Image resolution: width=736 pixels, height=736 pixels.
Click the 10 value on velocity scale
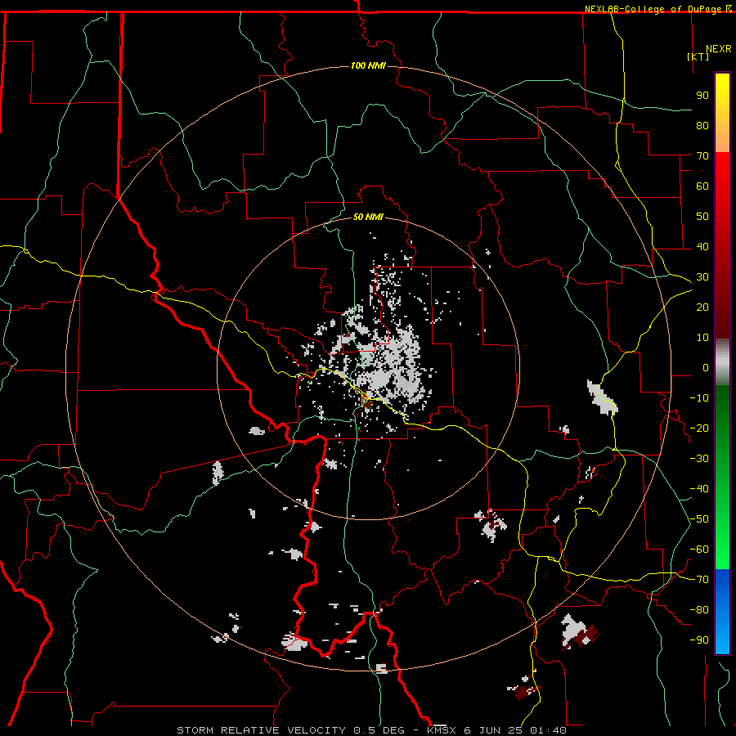click(x=702, y=338)
